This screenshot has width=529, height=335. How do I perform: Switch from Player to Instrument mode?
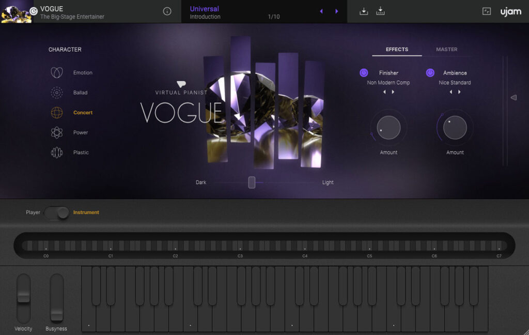pyautogui.click(x=57, y=212)
